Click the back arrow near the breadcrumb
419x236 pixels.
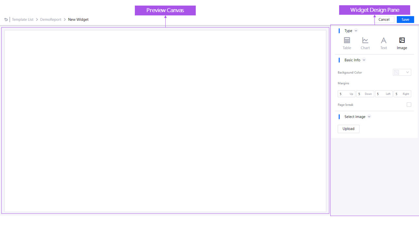[x=6, y=19]
